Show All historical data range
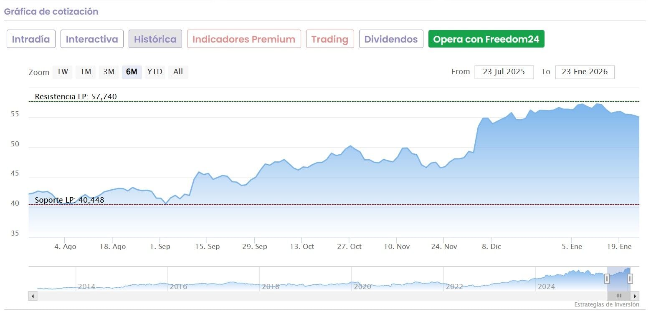Image resolution: width=651 pixels, height=319 pixels. point(178,72)
